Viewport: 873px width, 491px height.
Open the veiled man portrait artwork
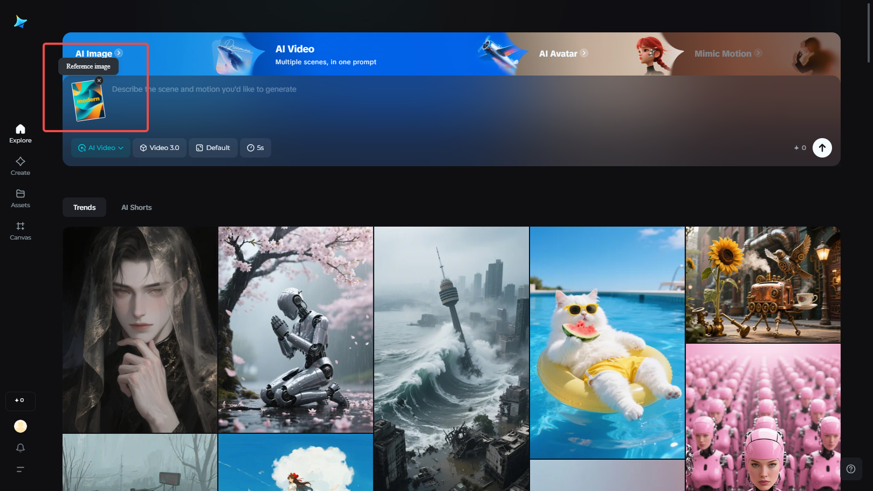click(x=140, y=330)
